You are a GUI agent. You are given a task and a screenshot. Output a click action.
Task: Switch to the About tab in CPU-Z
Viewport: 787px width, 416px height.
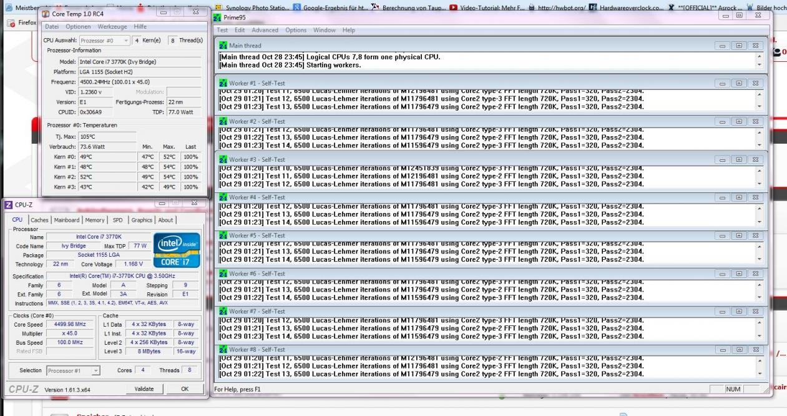coord(166,219)
